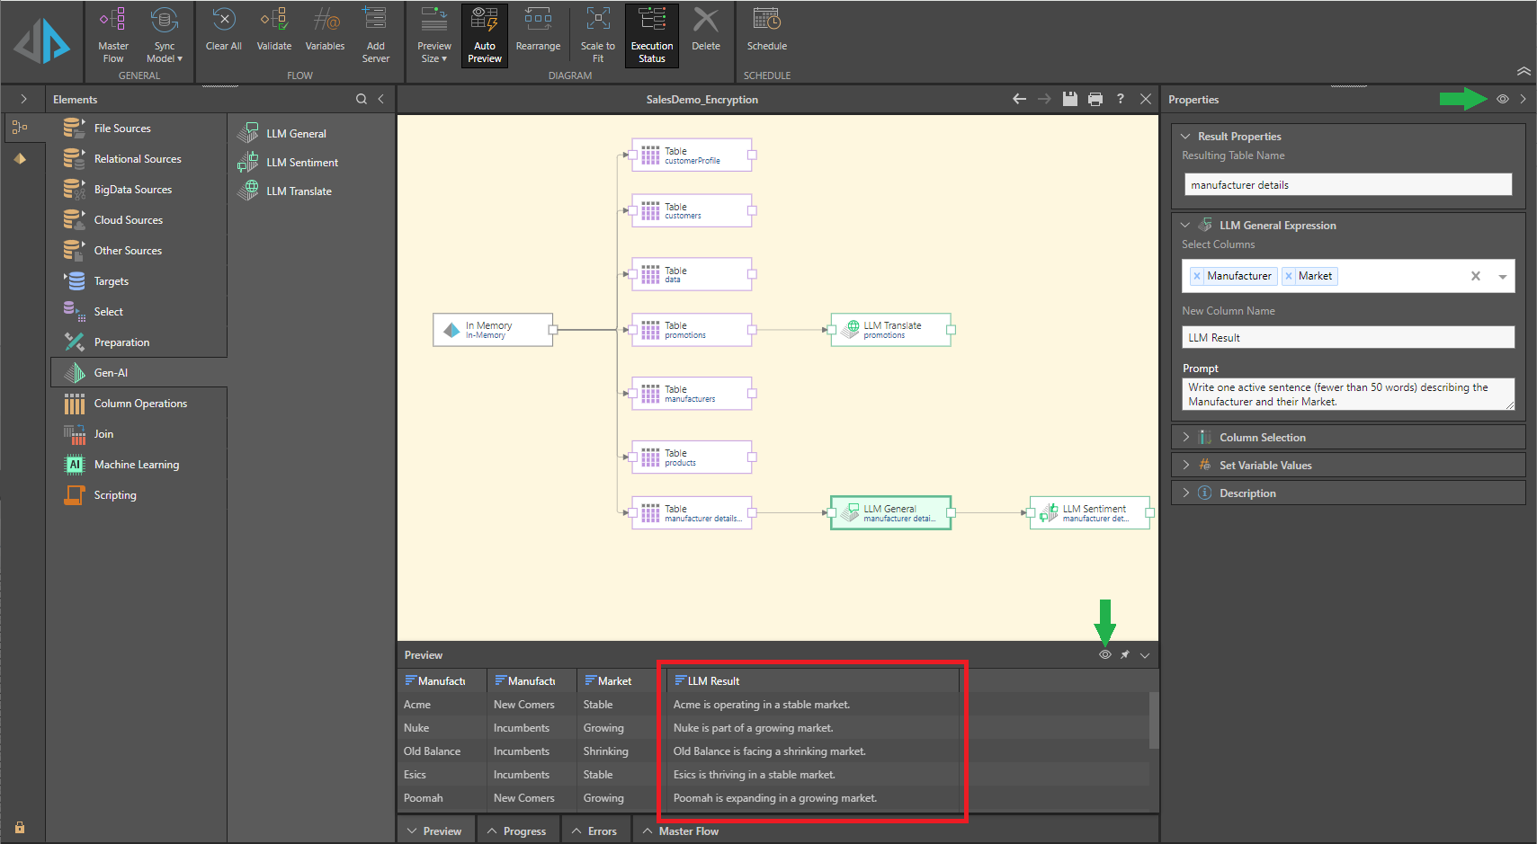Toggle Auto Preview mode
The width and height of the screenshot is (1537, 844).
point(485,35)
